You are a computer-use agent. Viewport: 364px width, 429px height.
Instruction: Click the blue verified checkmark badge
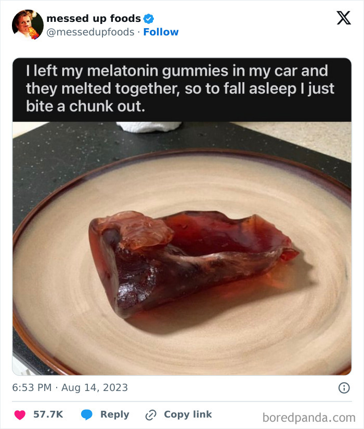click(149, 19)
